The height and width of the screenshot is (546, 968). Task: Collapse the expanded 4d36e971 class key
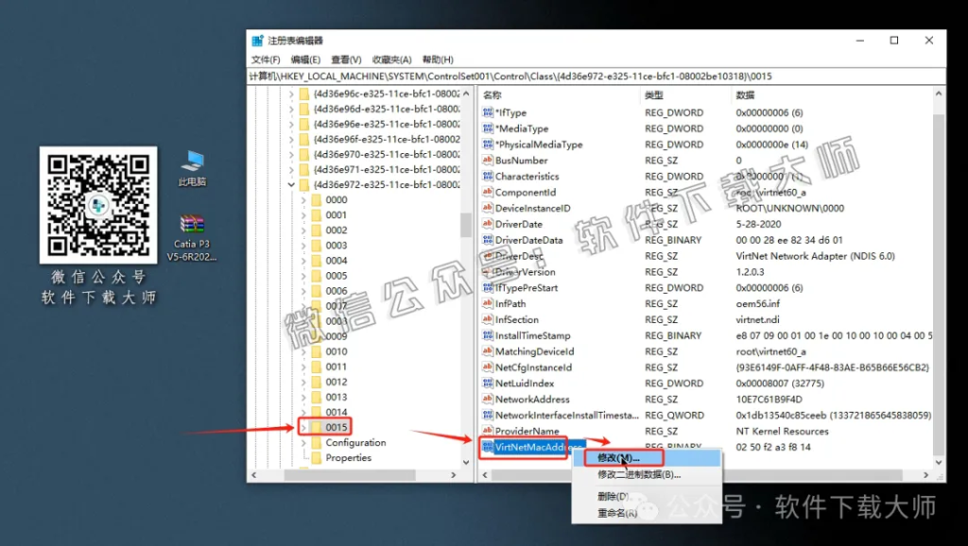pyautogui.click(x=292, y=168)
